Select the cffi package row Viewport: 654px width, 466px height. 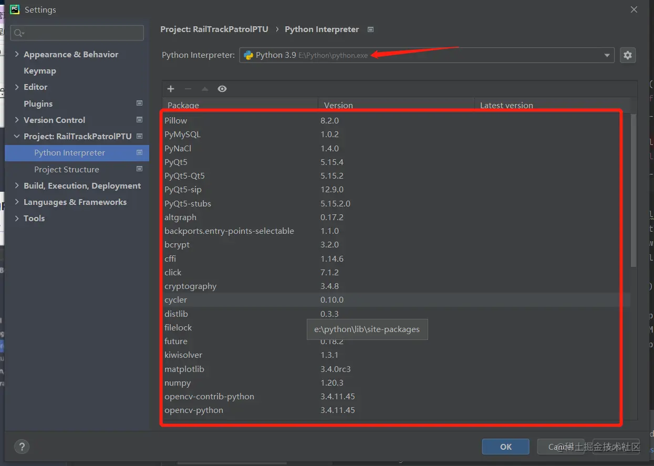coord(396,258)
